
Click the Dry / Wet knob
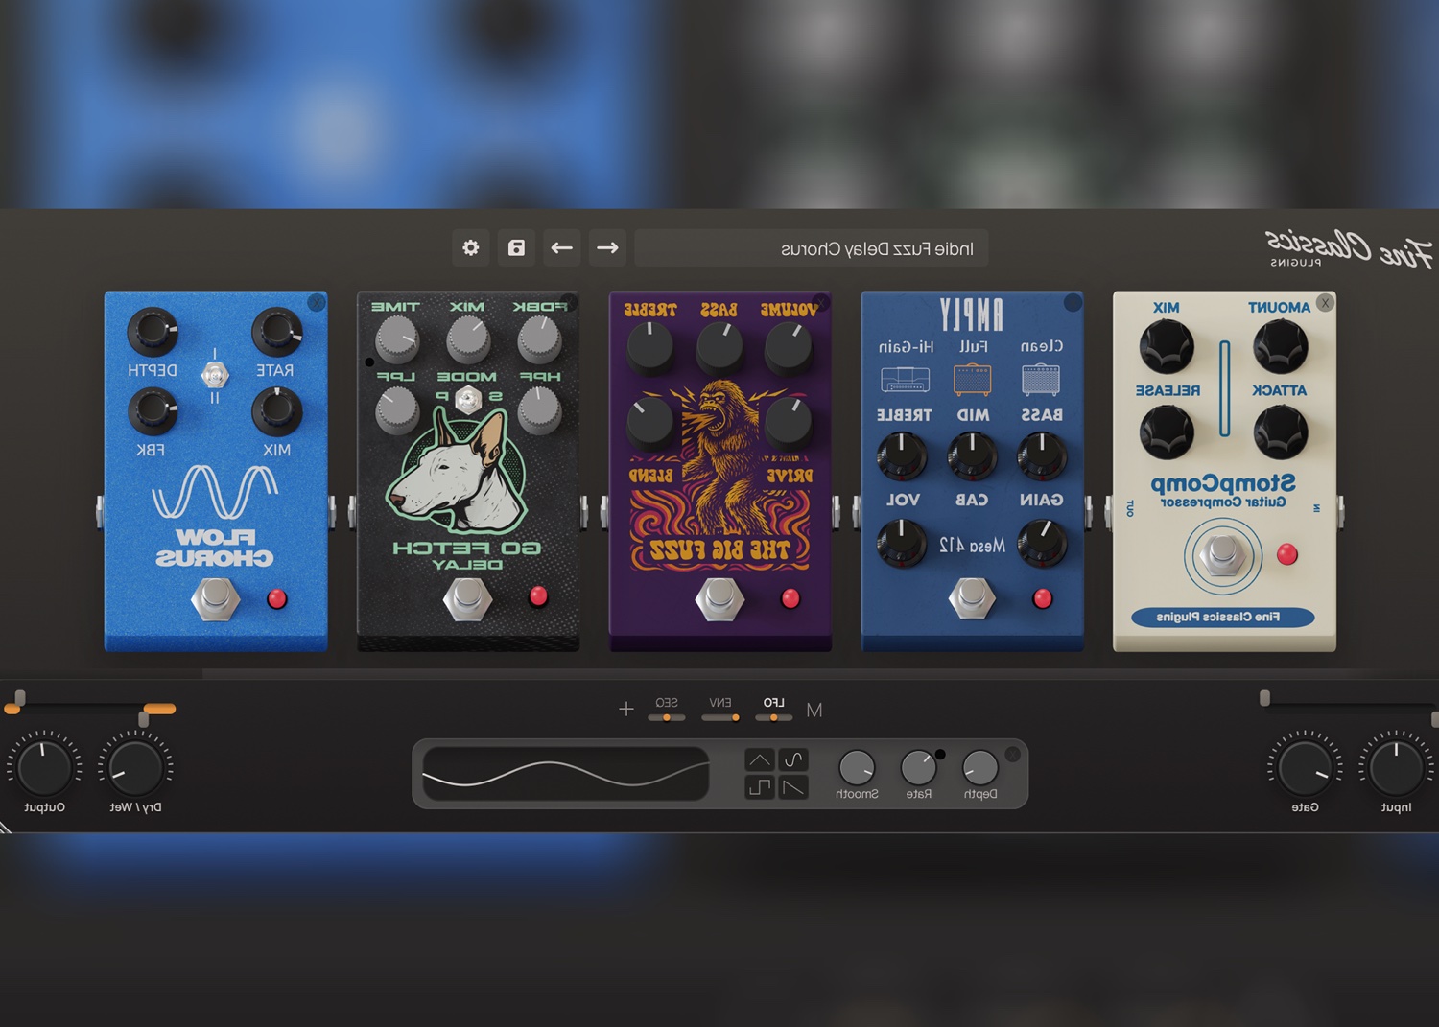(135, 766)
